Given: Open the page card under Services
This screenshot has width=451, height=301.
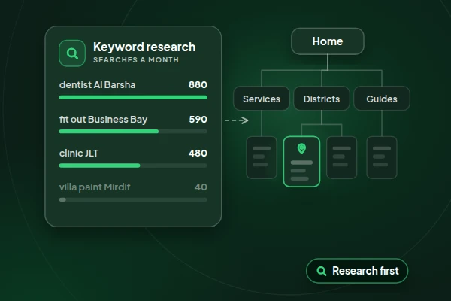Looking at the screenshot, I should point(262,157).
